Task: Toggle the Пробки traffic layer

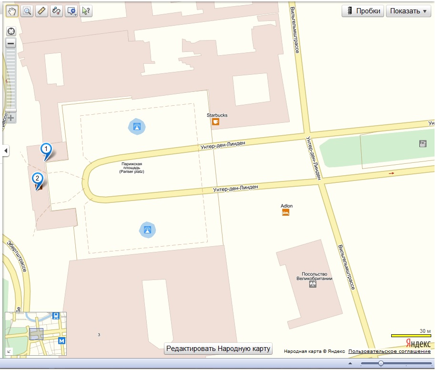Action: point(363,11)
